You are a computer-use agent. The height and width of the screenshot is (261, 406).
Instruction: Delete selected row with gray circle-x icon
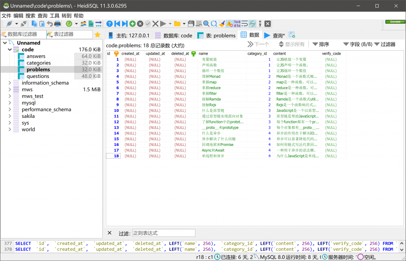pos(140,24)
